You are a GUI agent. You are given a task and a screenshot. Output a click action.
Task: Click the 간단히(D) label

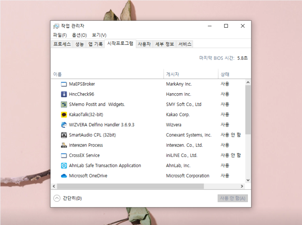[x=72, y=198]
